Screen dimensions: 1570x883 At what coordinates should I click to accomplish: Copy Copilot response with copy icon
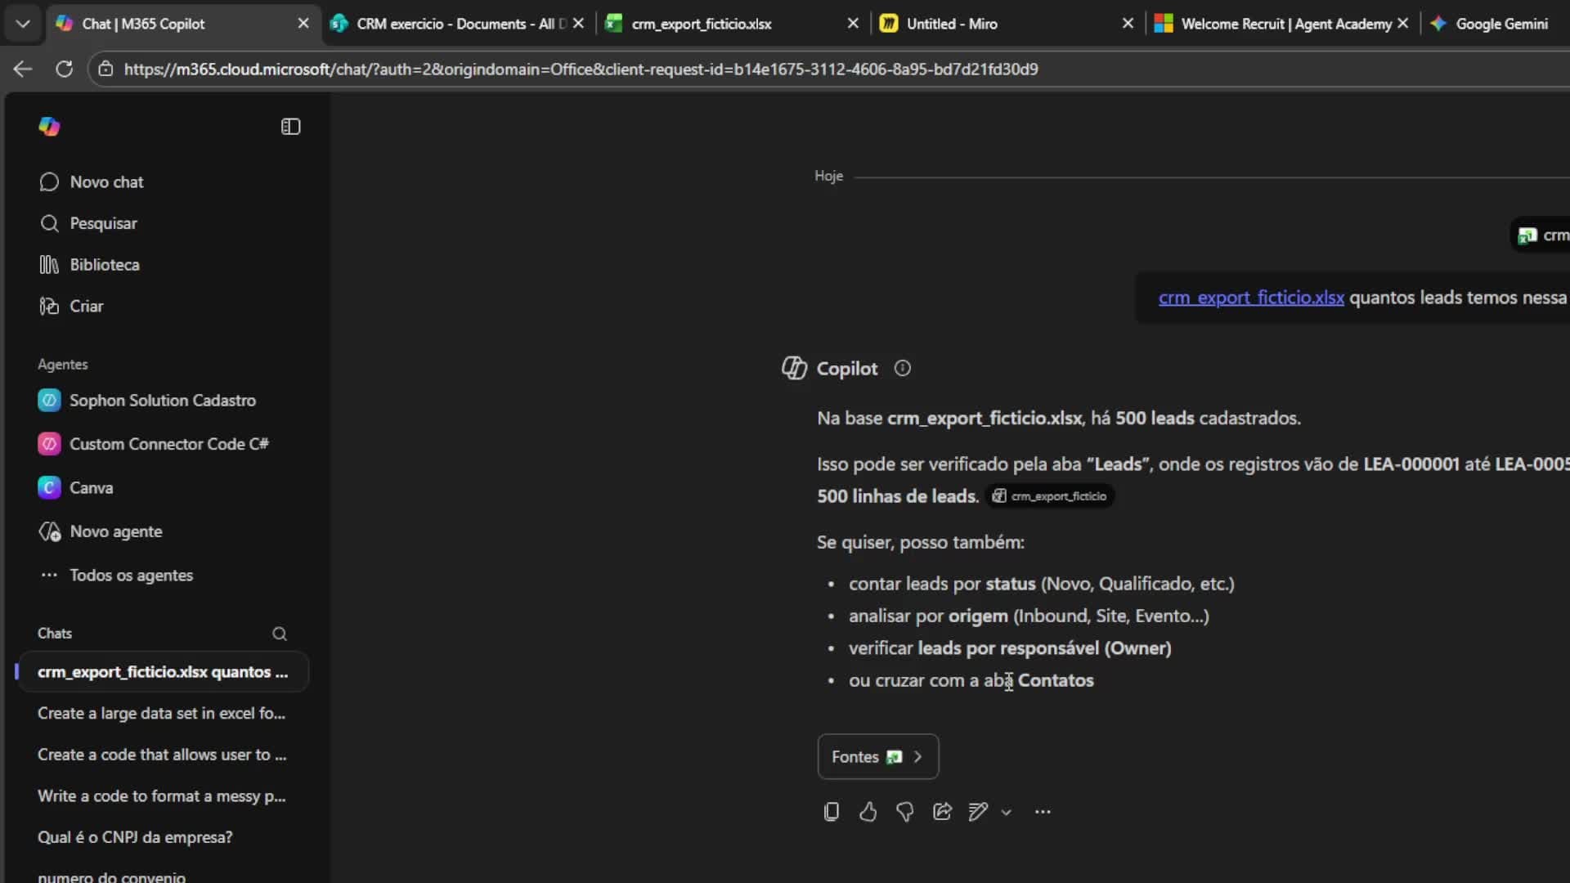pos(831,812)
